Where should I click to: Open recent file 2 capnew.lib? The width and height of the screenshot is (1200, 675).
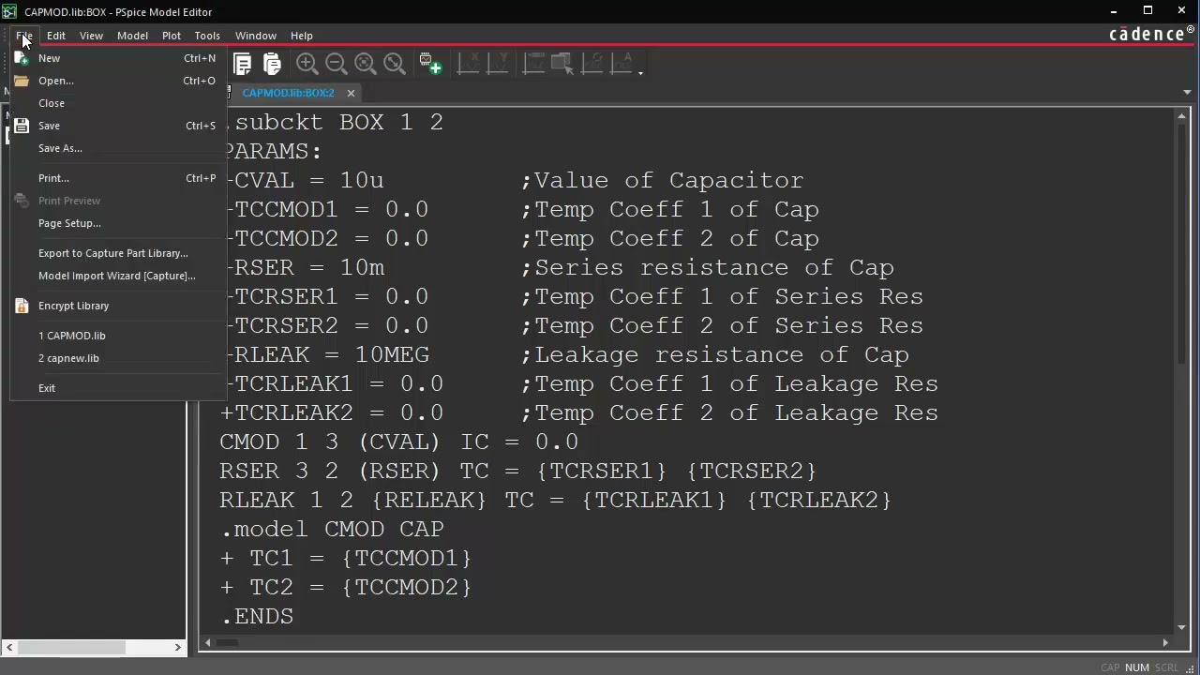117,358
